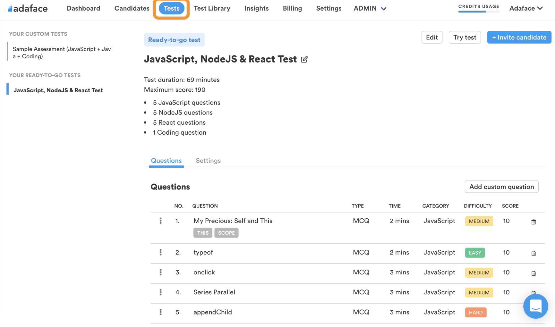This screenshot has width=555, height=327.
Task: Open the Intercom chat bubble
Action: click(x=535, y=306)
